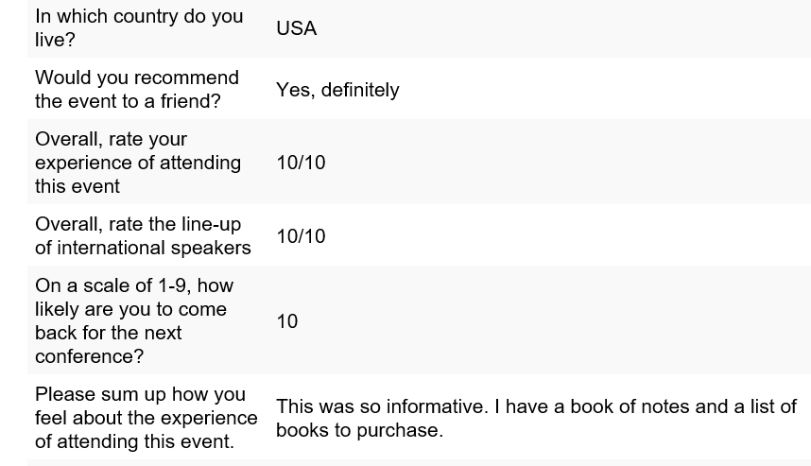Screen dimensions: 811x466
Task: Select the 'Would you recommend the event' question
Action: [137, 89]
